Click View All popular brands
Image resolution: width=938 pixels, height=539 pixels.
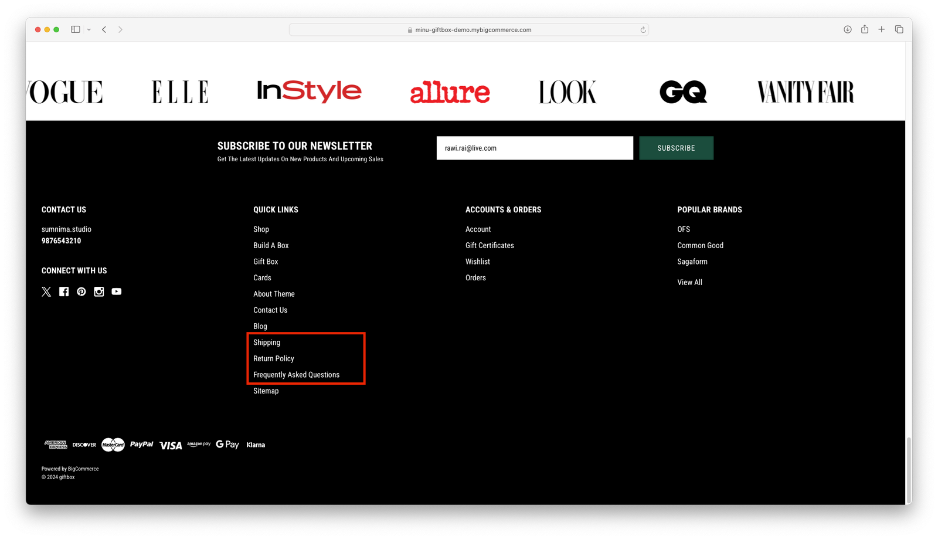689,282
